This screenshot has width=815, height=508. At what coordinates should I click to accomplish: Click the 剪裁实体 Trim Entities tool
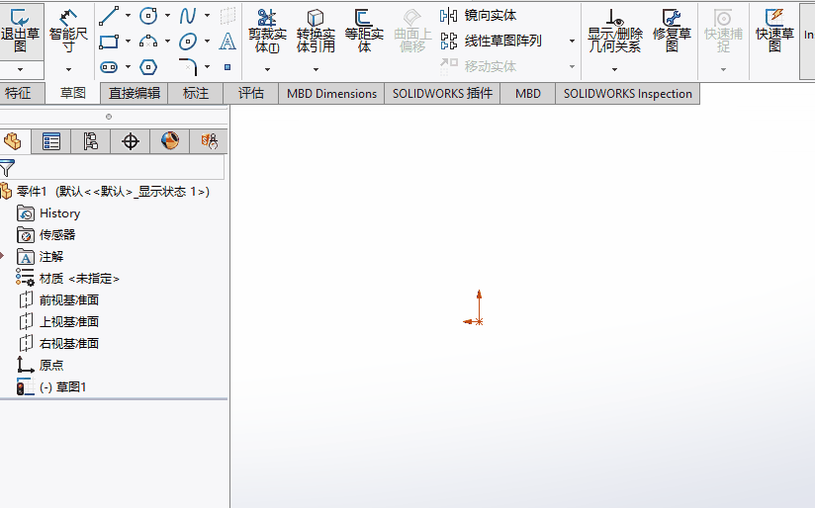[267, 32]
